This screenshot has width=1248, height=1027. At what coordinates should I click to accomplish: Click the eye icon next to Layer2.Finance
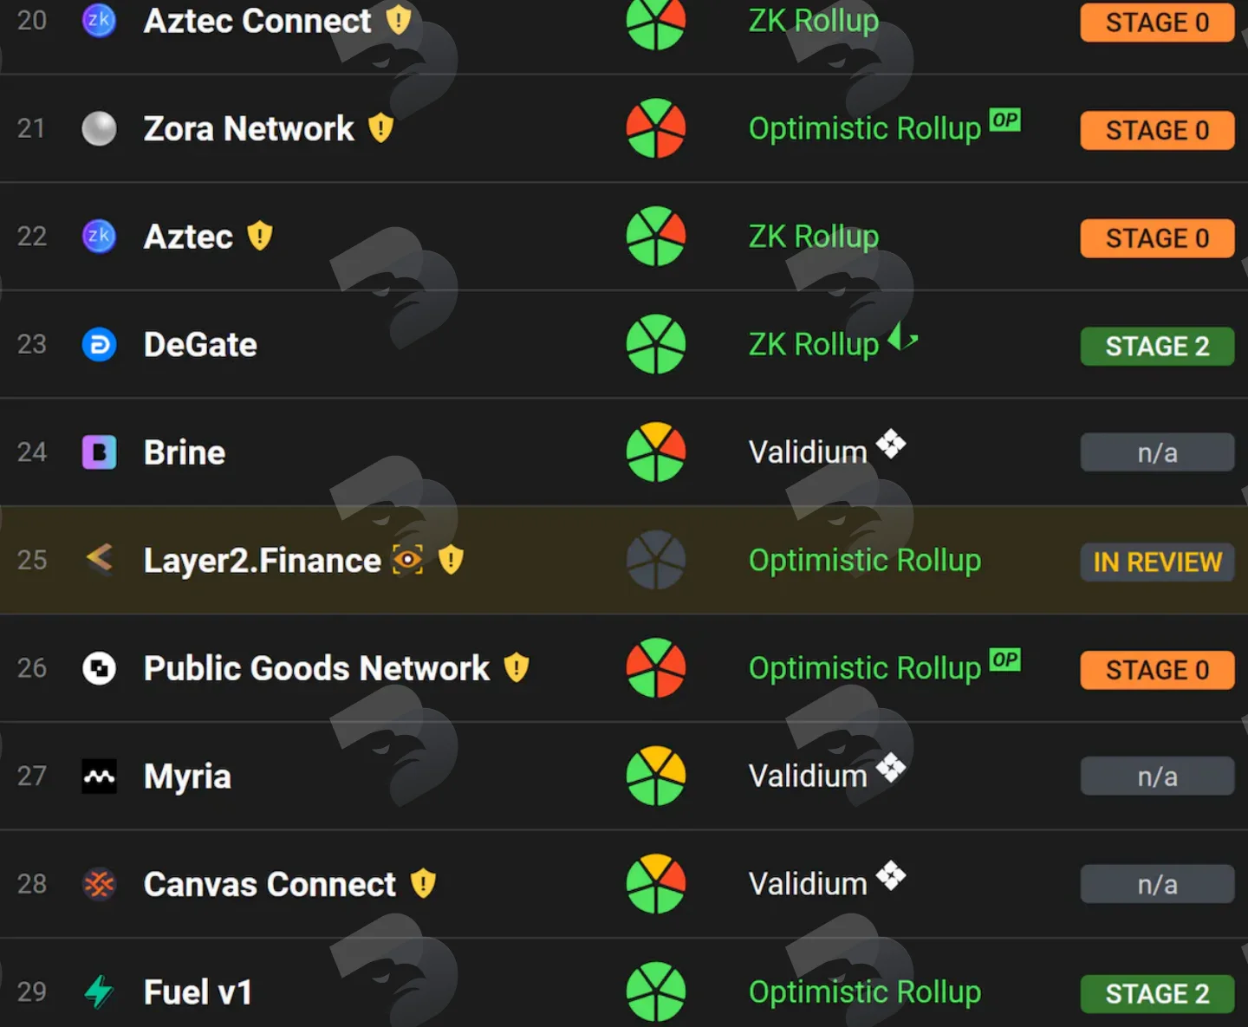pyautogui.click(x=407, y=560)
